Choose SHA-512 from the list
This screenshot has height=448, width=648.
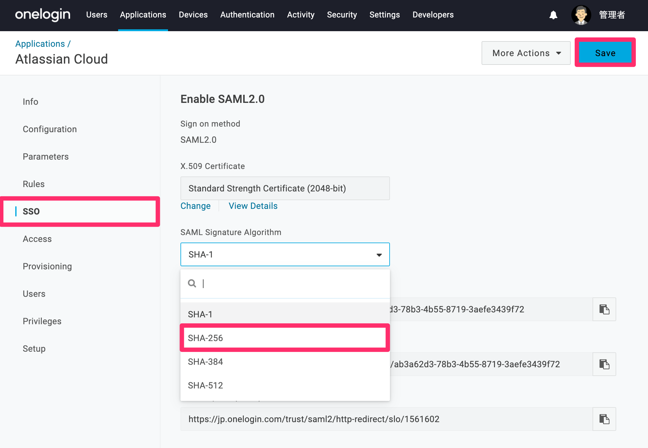click(285, 385)
